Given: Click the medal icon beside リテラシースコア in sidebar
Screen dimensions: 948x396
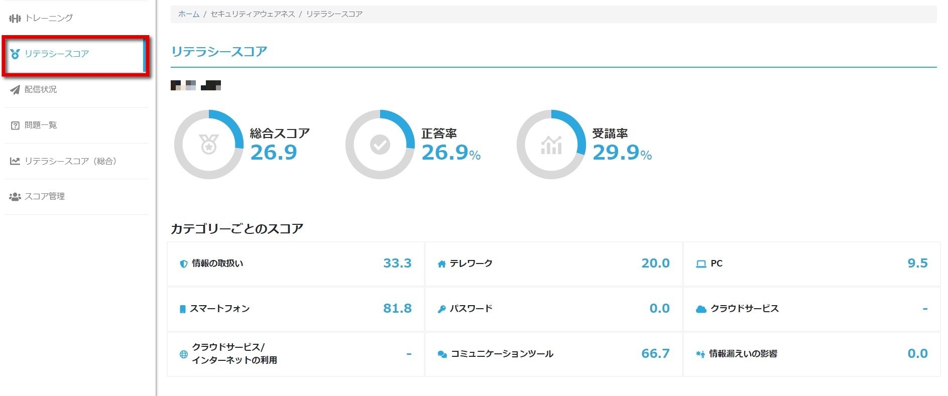Looking at the screenshot, I should coord(15,54).
